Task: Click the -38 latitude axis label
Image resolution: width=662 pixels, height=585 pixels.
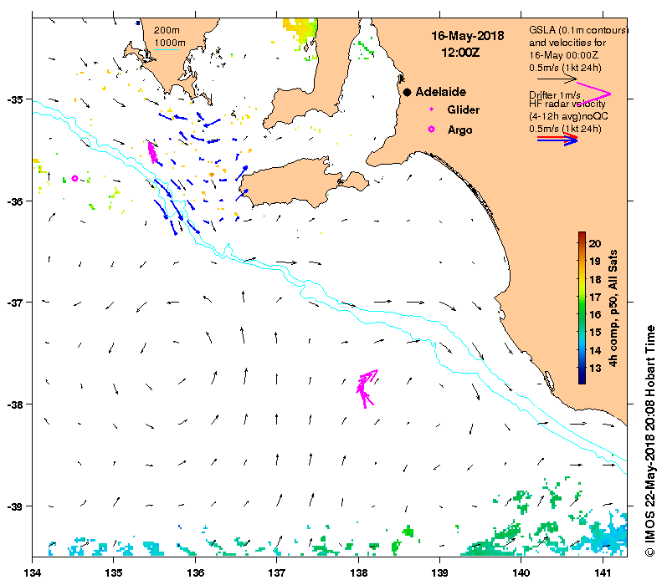Action: (x=15, y=404)
